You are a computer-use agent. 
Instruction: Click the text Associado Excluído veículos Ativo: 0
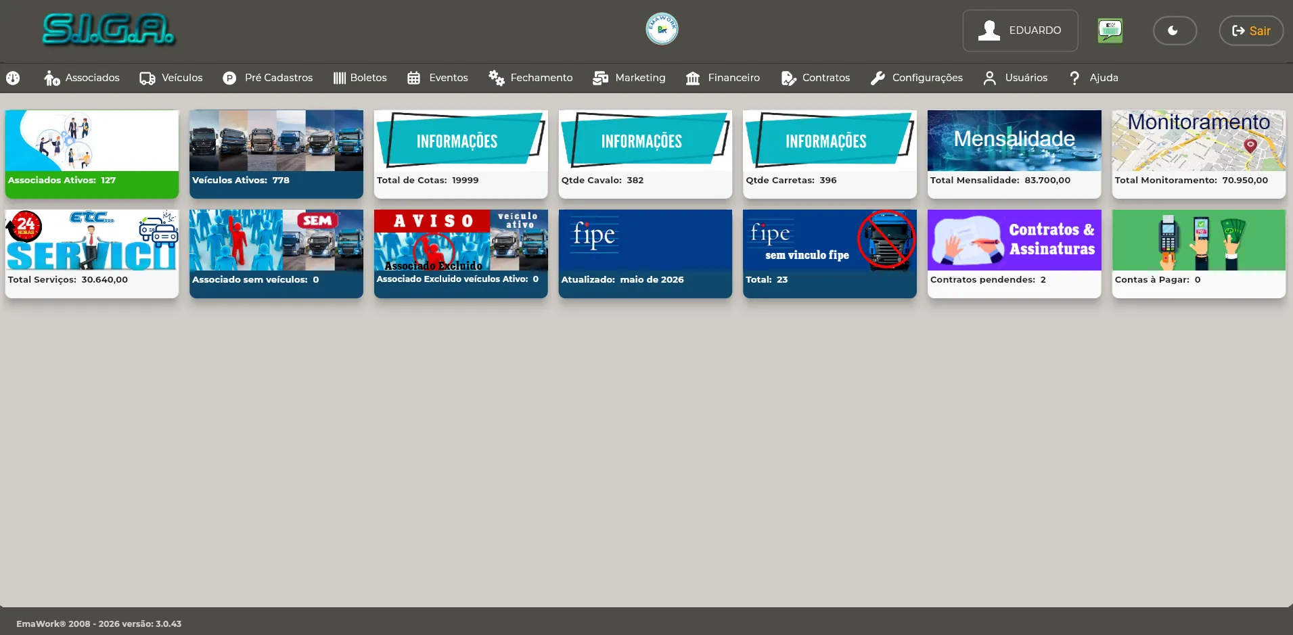457,279
